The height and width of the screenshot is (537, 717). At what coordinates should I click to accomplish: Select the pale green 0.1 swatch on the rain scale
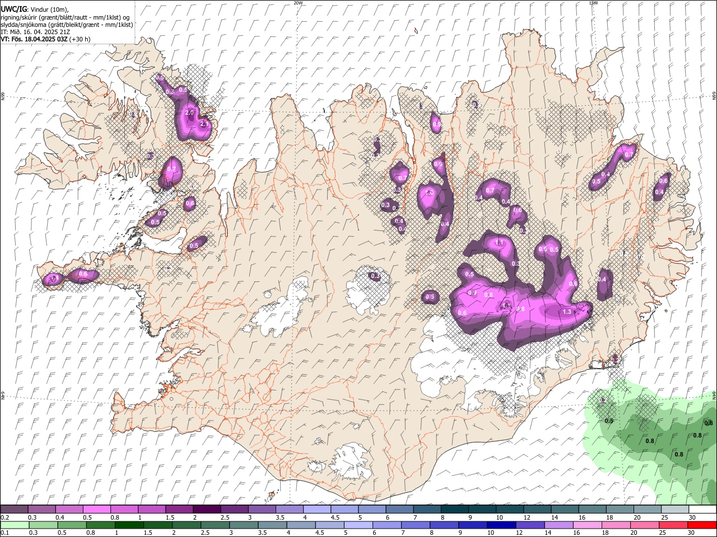pos(15,525)
